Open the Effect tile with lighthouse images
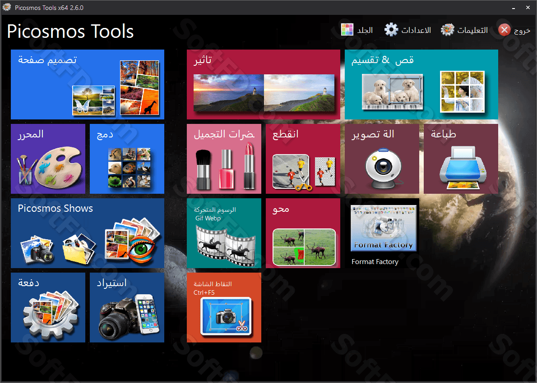Image resolution: width=537 pixels, height=383 pixels. tap(264, 84)
